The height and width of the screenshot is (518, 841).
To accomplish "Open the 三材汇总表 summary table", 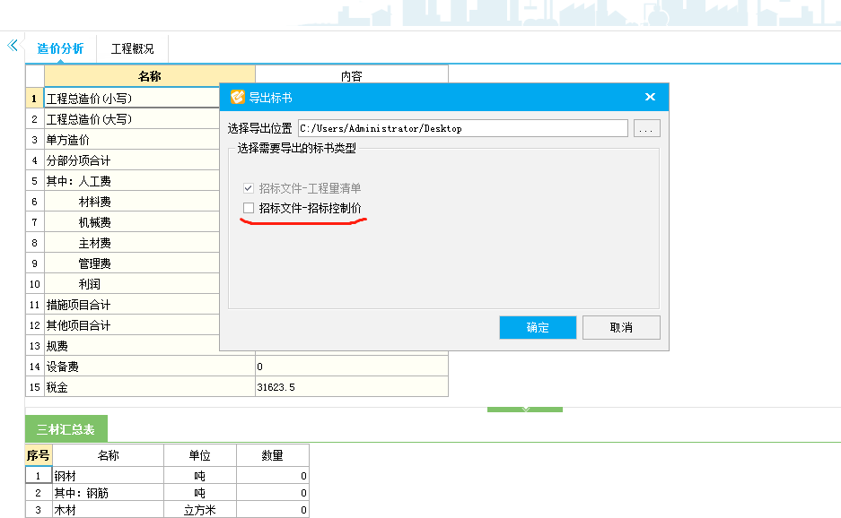I will pyautogui.click(x=66, y=428).
